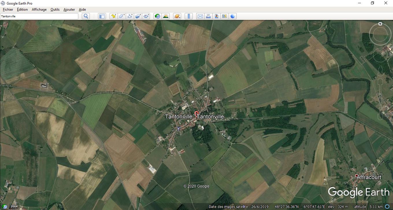Click the Affracourt placemark pin
Viewport: 393px width, 210px height.
[x=356, y=176]
